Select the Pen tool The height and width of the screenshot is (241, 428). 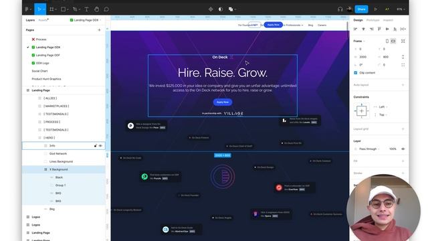75,9
